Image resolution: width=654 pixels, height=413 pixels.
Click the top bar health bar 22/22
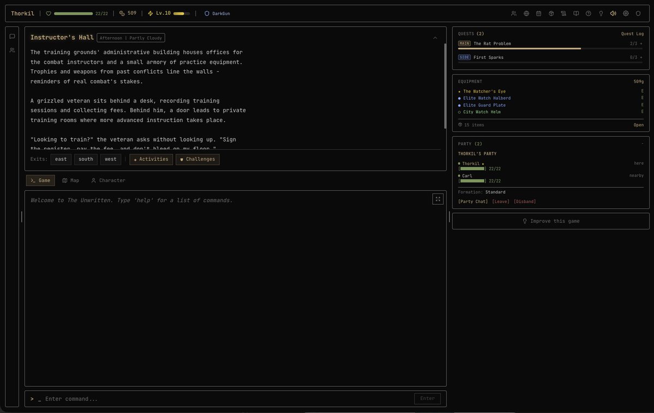click(x=73, y=13)
